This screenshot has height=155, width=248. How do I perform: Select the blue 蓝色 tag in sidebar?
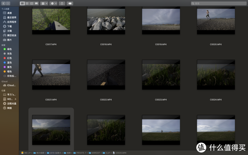[10, 62]
